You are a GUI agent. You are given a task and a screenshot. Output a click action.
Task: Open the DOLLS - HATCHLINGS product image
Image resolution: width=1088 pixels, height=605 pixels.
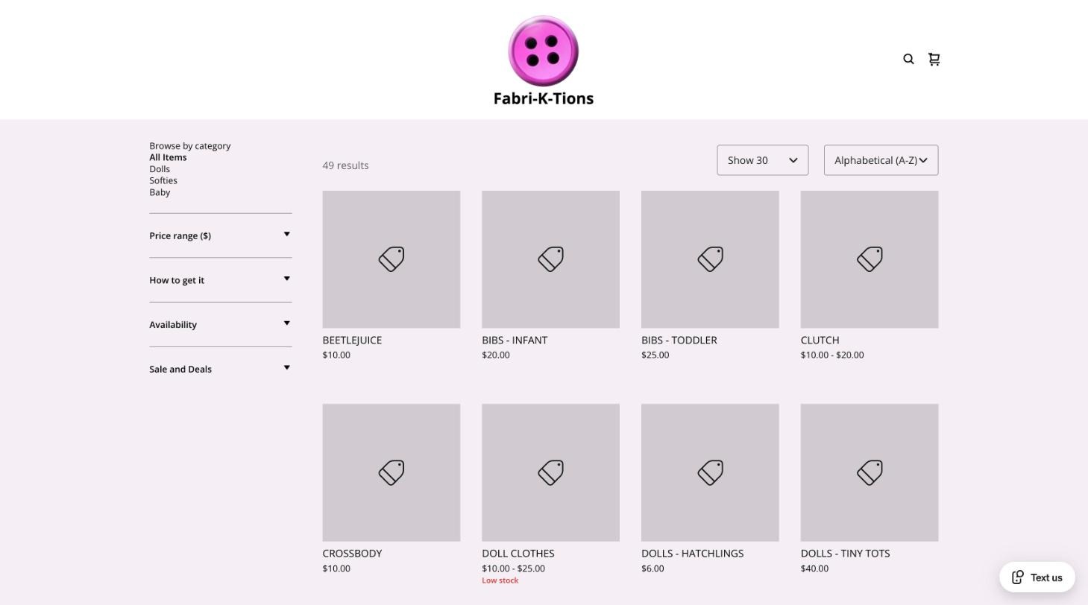pyautogui.click(x=710, y=472)
